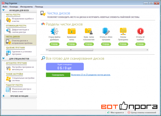Open the Инструменты menu
The image size is (161, 116).
tap(26, 7)
